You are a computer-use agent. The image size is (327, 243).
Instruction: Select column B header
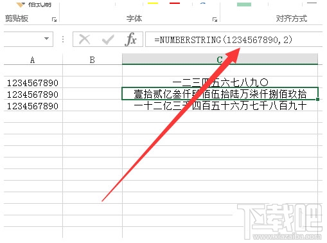[93, 60]
